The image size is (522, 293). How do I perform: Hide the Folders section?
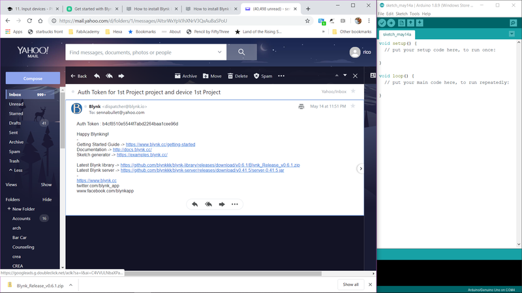47,200
